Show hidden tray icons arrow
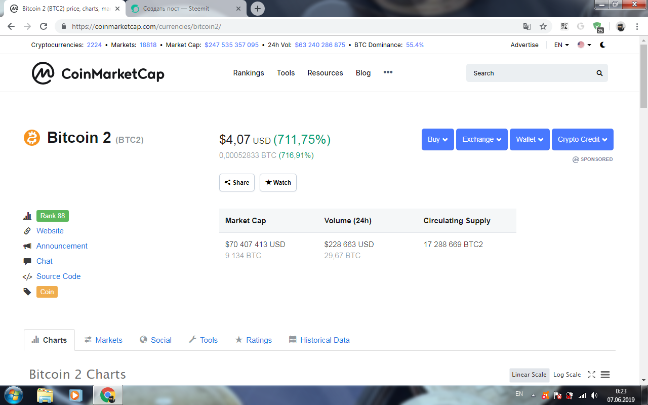The width and height of the screenshot is (648, 405). coord(533,395)
